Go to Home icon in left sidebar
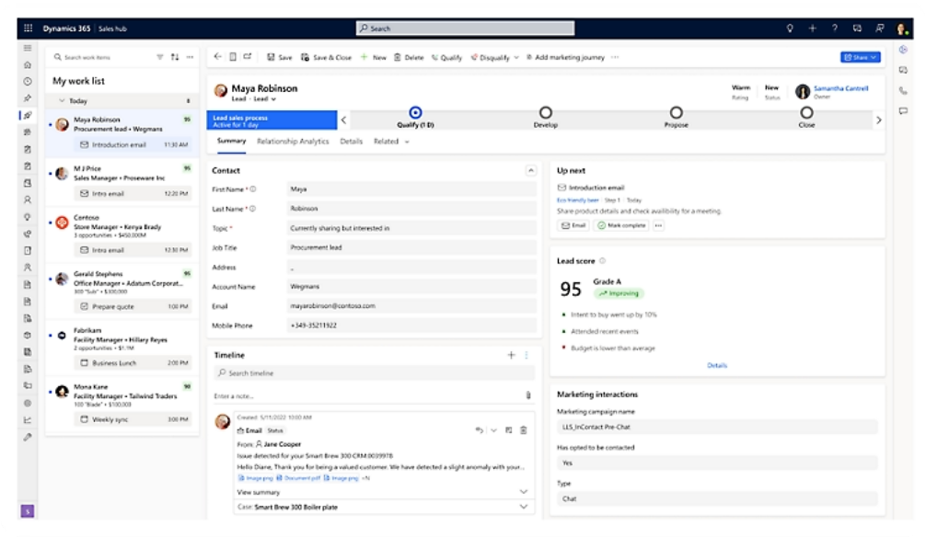The width and height of the screenshot is (926, 537). [28, 65]
